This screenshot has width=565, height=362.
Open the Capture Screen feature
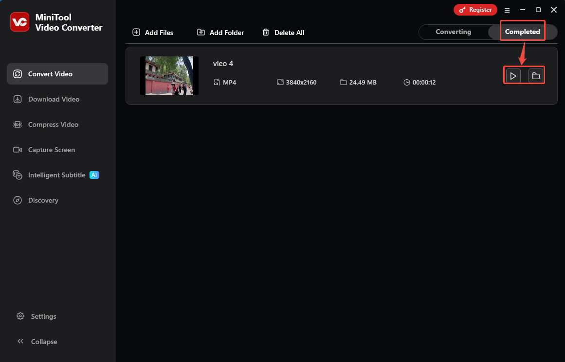[x=18, y=150]
